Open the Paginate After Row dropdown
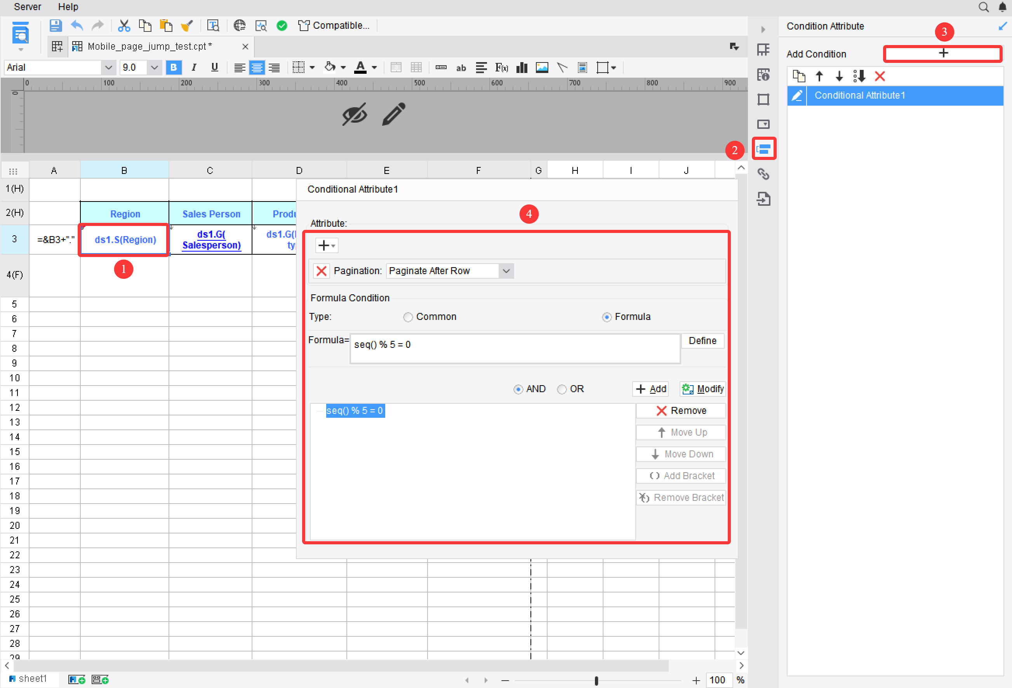The width and height of the screenshot is (1012, 688). tap(506, 270)
